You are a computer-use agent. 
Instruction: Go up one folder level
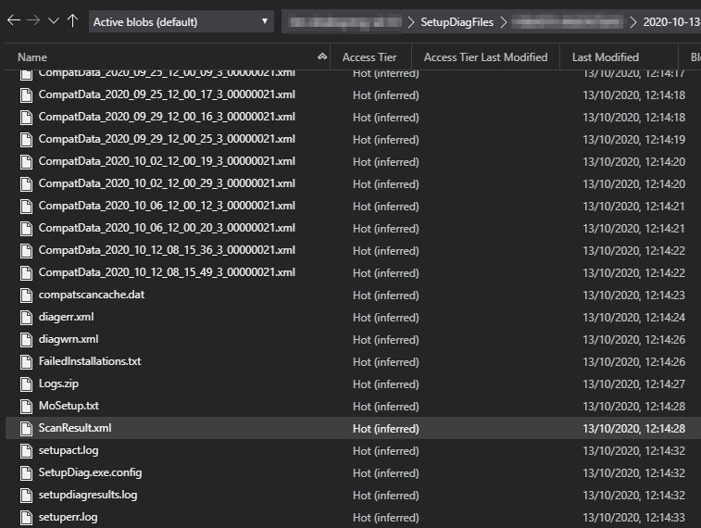(x=72, y=21)
